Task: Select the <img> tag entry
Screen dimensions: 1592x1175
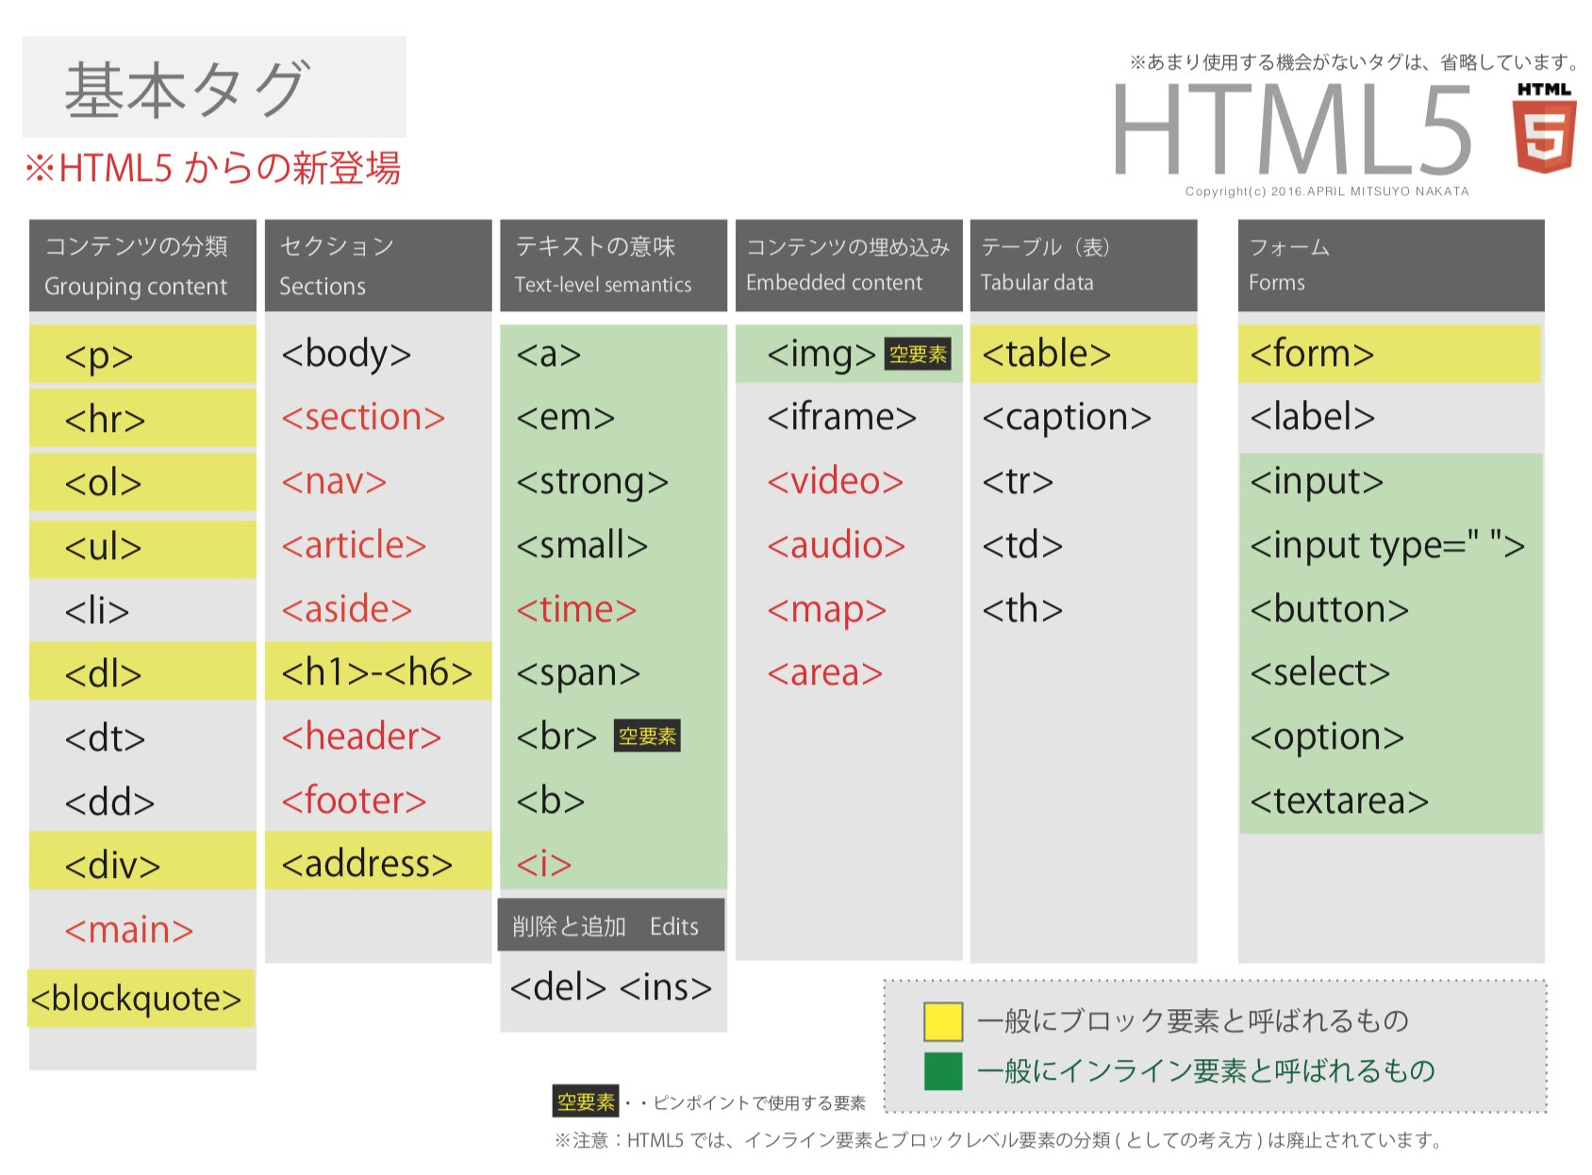Action: pos(819,355)
